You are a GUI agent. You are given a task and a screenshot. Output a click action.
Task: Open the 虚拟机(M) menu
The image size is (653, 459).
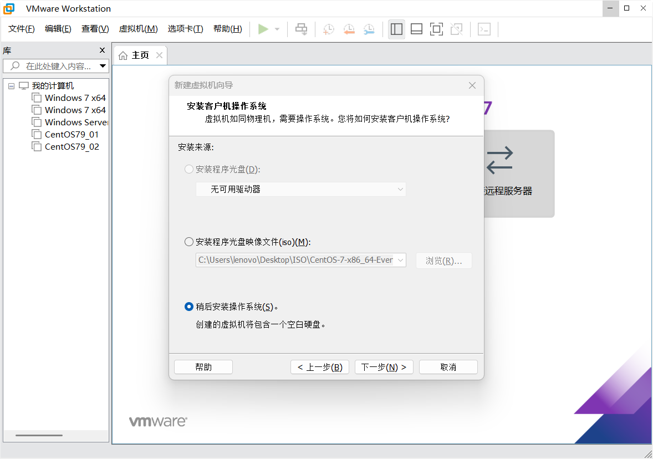click(138, 29)
